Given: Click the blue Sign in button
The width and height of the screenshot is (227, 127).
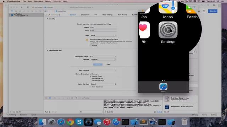Looking at the screenshot, I should 213,11.
